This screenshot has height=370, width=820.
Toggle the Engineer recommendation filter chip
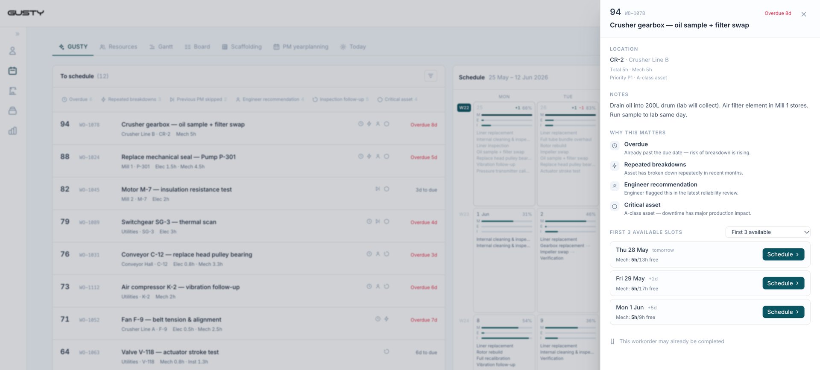click(270, 99)
